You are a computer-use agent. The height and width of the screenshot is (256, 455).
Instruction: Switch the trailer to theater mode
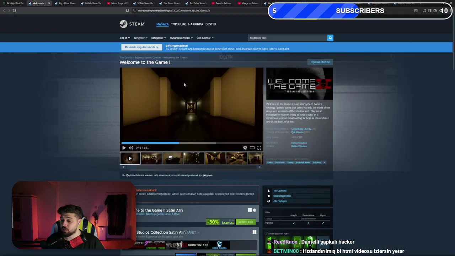pyautogui.click(x=252, y=148)
